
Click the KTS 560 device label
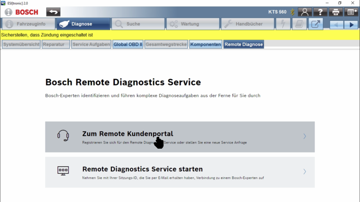pos(277,12)
